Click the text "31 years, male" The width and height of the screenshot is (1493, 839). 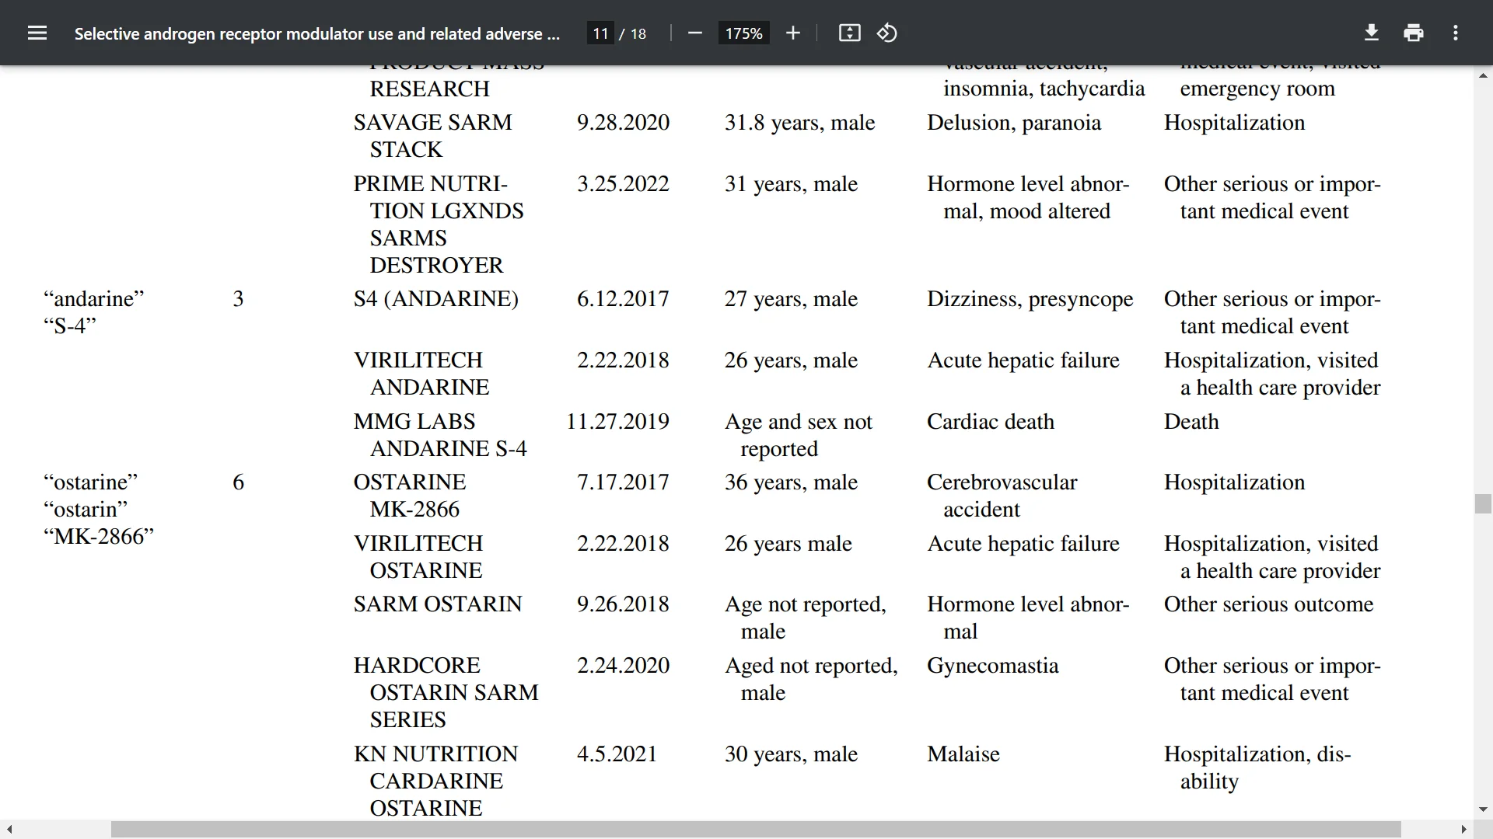pos(791,184)
